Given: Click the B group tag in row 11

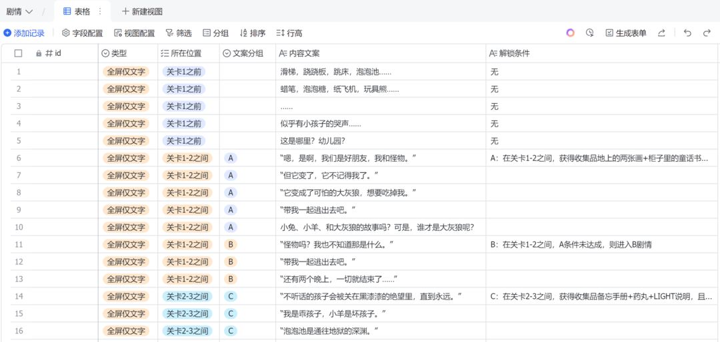Looking at the screenshot, I should click(x=231, y=244).
